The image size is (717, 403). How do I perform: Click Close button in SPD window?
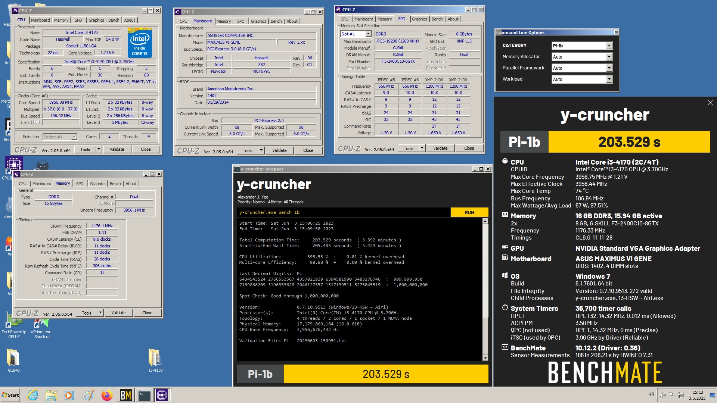(469, 148)
